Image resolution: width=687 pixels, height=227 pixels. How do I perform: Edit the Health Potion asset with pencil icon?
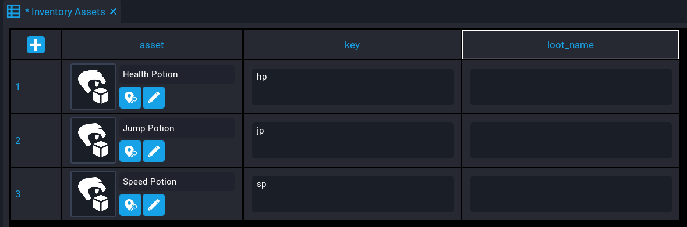(x=154, y=98)
